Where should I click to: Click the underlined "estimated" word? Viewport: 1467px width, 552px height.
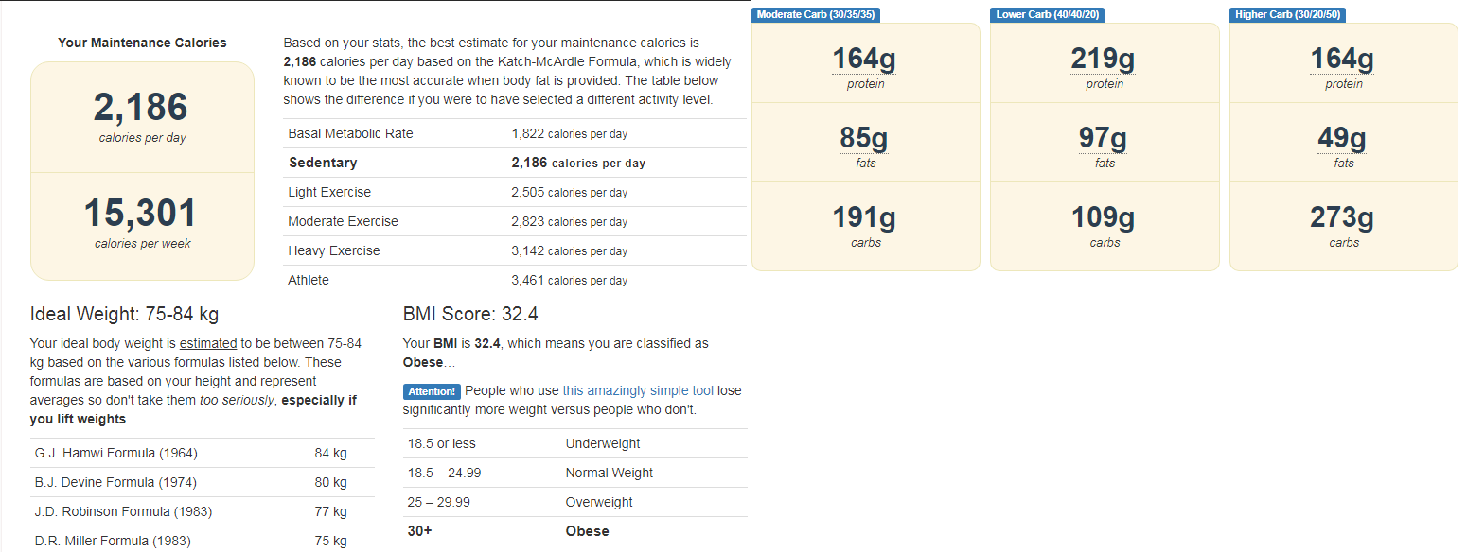tap(208, 343)
